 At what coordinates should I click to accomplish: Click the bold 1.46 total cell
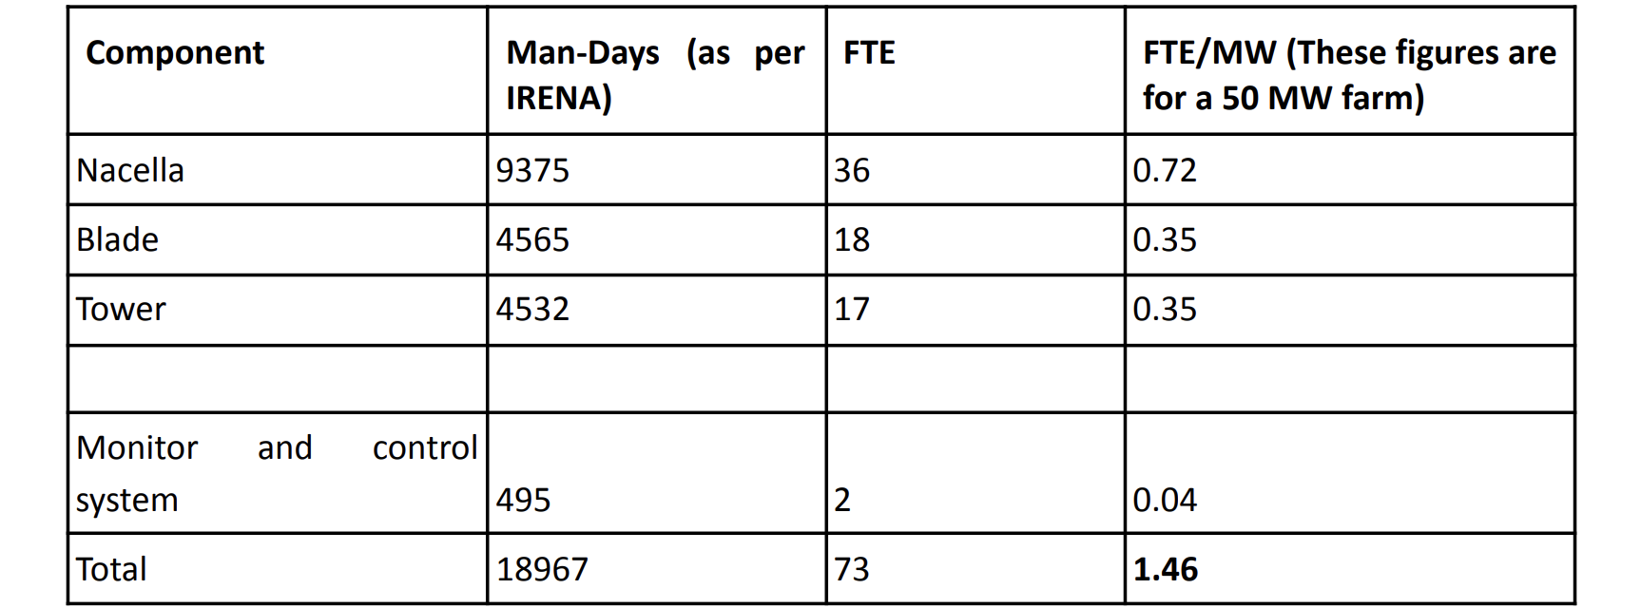coord(1349,568)
